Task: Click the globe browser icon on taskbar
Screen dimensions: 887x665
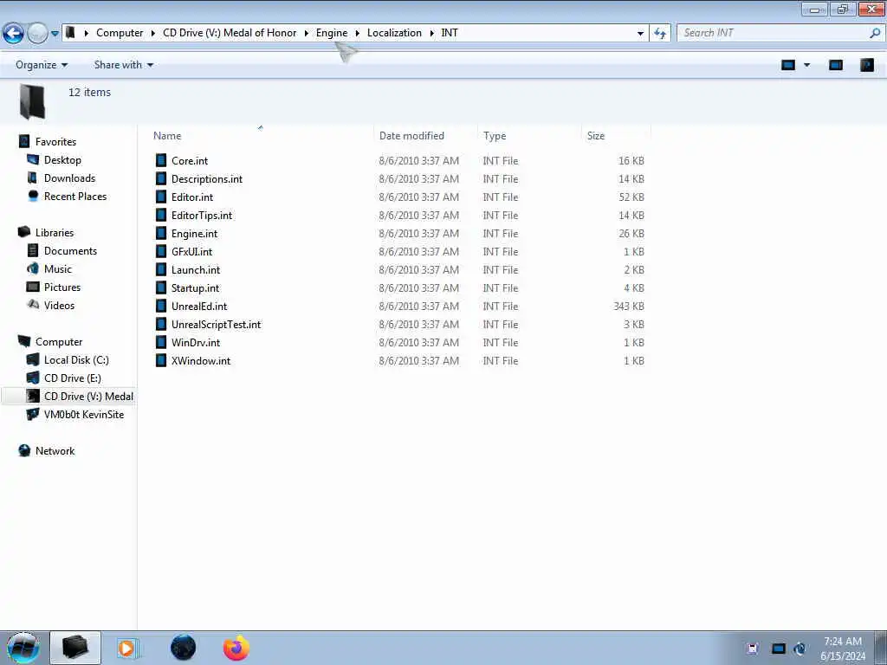Action: pos(183,648)
